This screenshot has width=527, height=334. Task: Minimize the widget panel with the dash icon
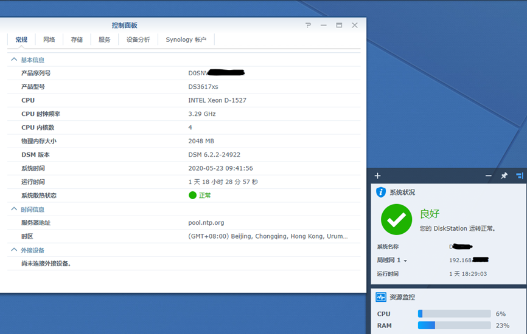(488, 176)
